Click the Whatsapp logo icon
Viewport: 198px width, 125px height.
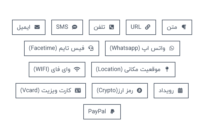click(x=172, y=48)
